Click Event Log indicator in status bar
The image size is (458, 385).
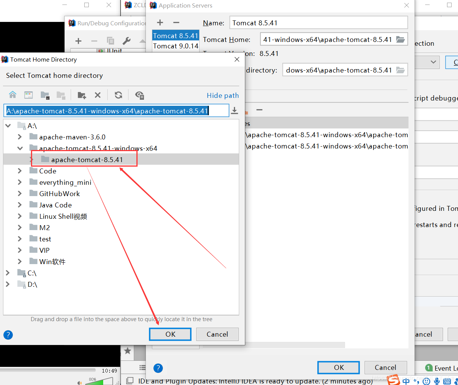pyautogui.click(x=441, y=368)
